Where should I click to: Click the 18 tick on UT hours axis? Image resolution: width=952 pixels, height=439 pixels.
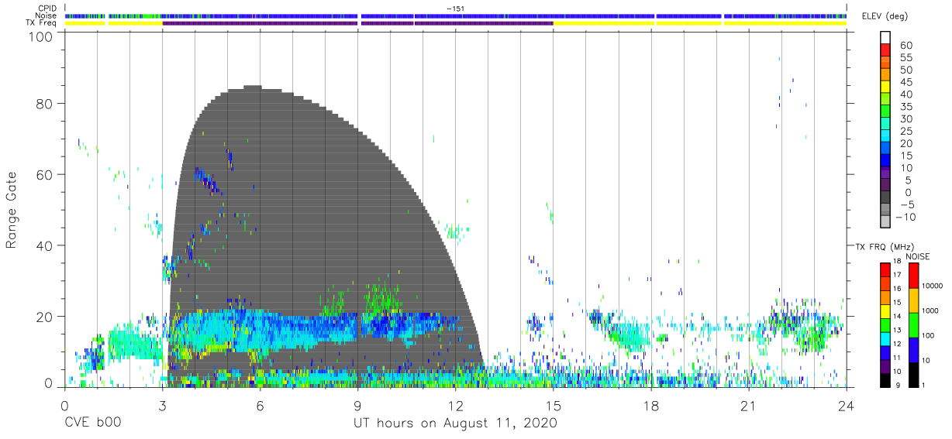pyautogui.click(x=651, y=406)
